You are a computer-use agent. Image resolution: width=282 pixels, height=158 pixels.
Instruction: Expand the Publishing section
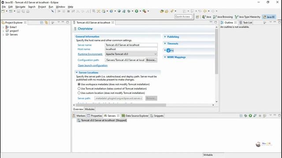(x=165, y=36)
